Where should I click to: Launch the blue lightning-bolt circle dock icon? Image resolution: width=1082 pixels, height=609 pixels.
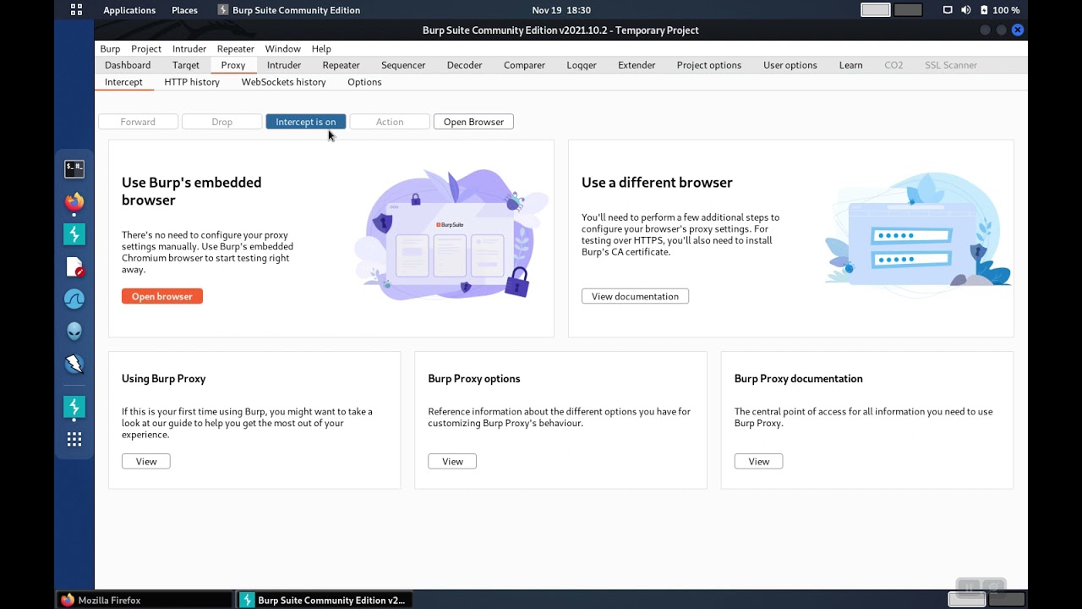74,364
